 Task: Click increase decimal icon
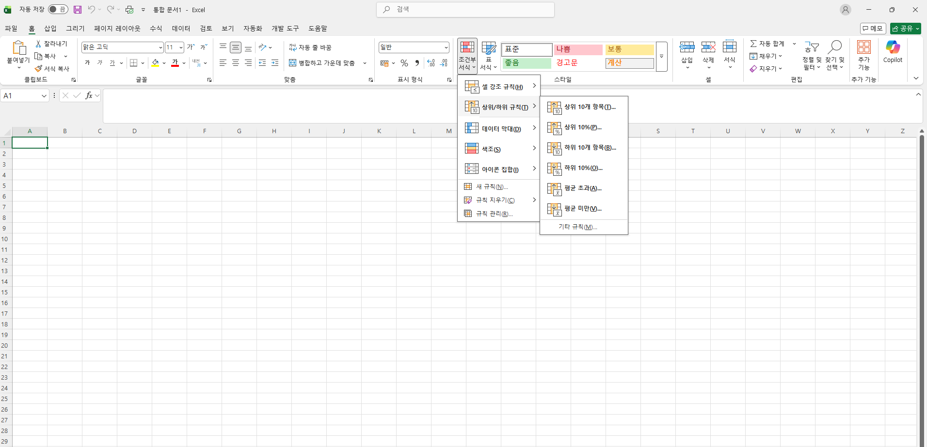point(431,63)
